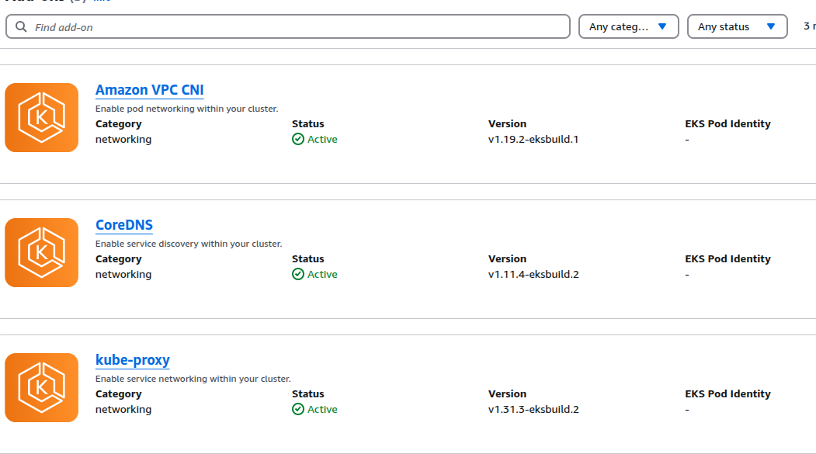Open the Amazon VPC CNI add-on link

click(149, 90)
